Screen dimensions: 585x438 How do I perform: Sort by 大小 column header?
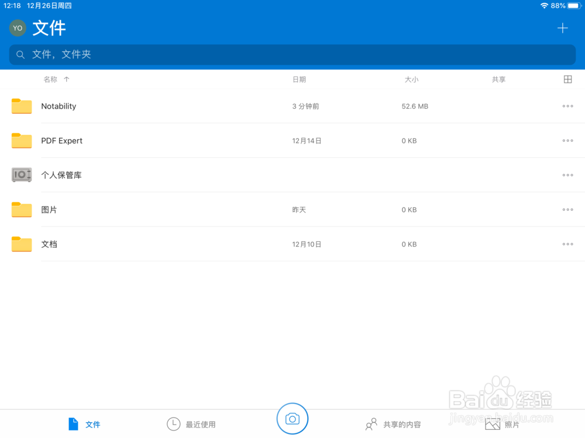click(x=411, y=79)
